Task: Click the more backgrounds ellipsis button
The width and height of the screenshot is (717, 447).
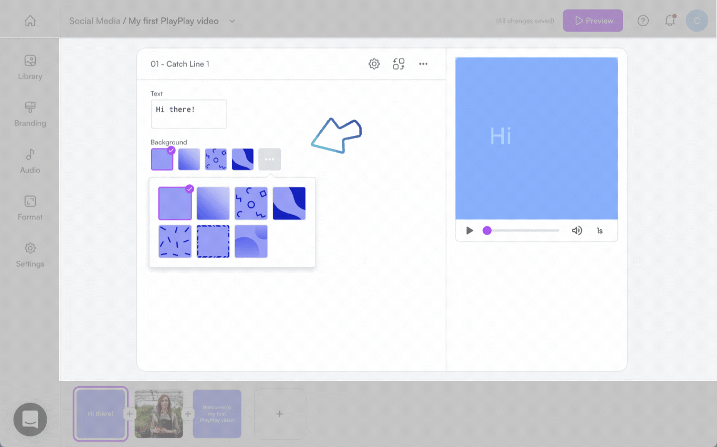Action: click(269, 159)
